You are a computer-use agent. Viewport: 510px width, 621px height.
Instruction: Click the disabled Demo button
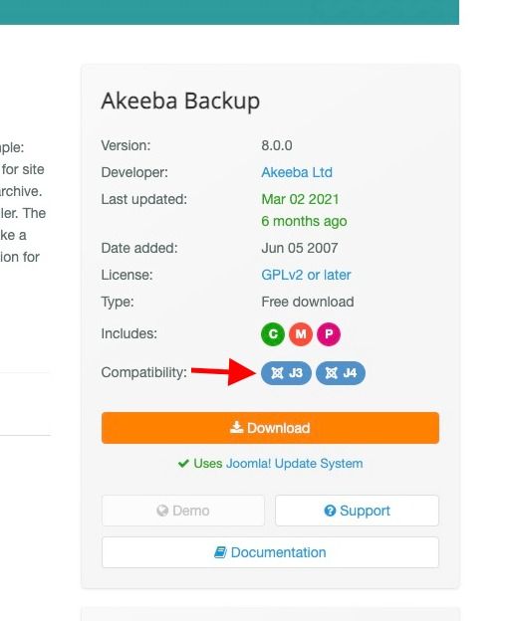(x=183, y=511)
